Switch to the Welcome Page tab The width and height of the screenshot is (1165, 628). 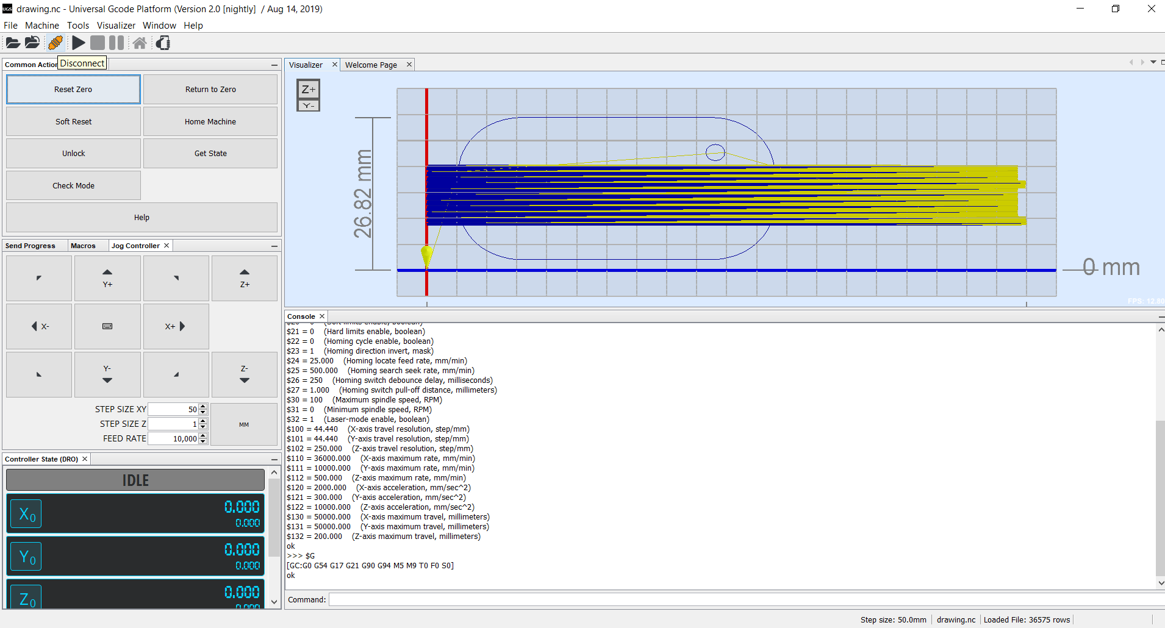tap(371, 65)
